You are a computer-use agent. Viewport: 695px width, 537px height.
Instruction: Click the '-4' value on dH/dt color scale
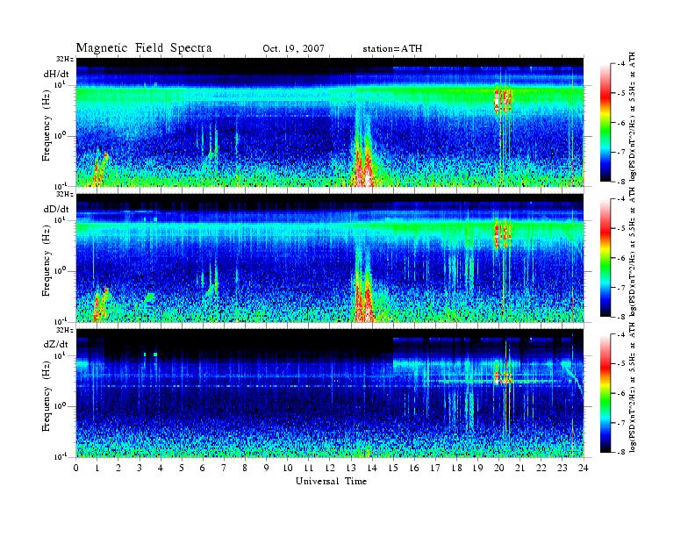[622, 64]
